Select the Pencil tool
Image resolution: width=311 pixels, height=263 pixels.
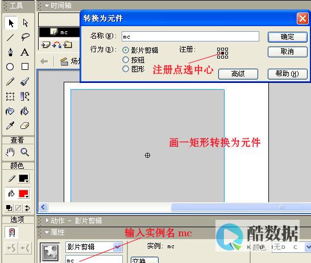10,81
